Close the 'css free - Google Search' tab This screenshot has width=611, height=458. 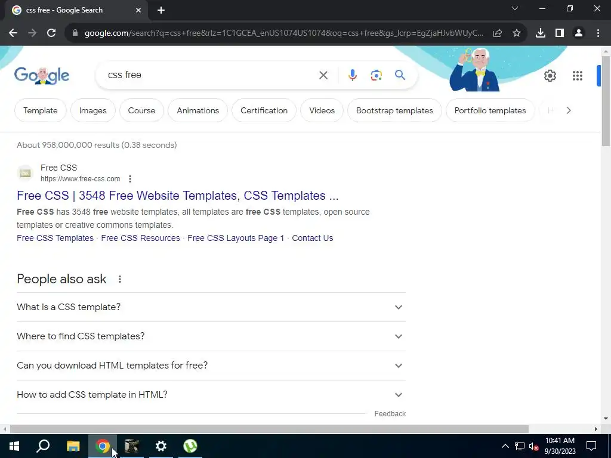pos(138,10)
